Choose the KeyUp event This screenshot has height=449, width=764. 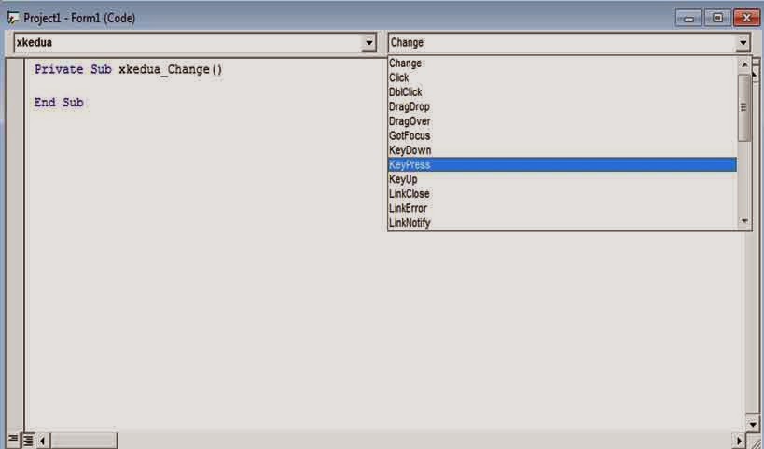pos(563,179)
